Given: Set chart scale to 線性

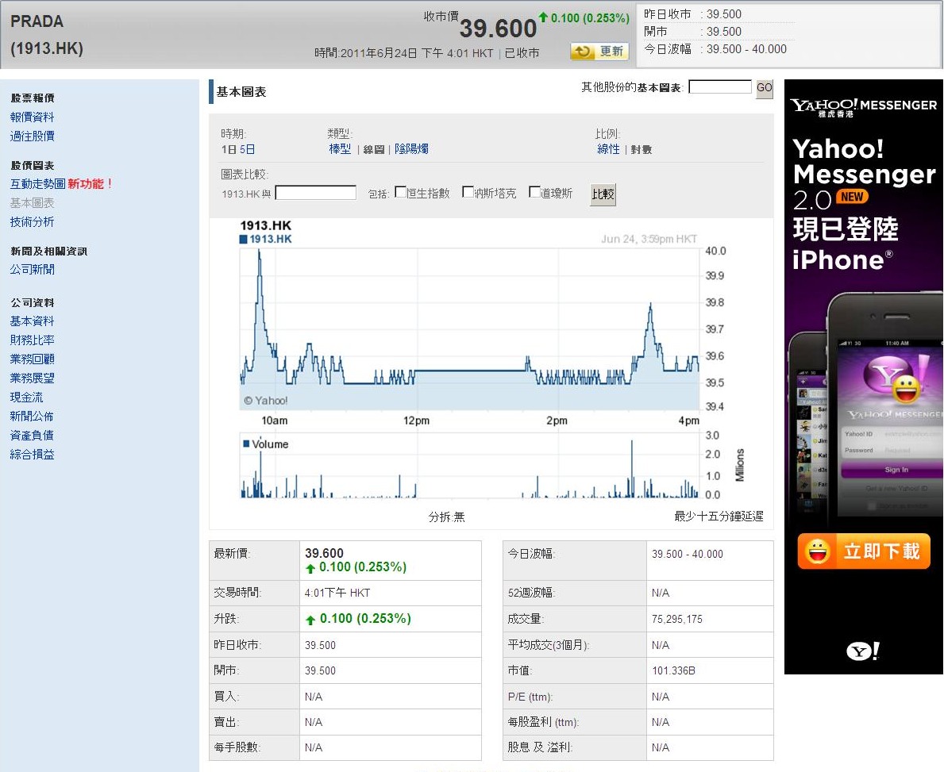Looking at the screenshot, I should point(608,148).
